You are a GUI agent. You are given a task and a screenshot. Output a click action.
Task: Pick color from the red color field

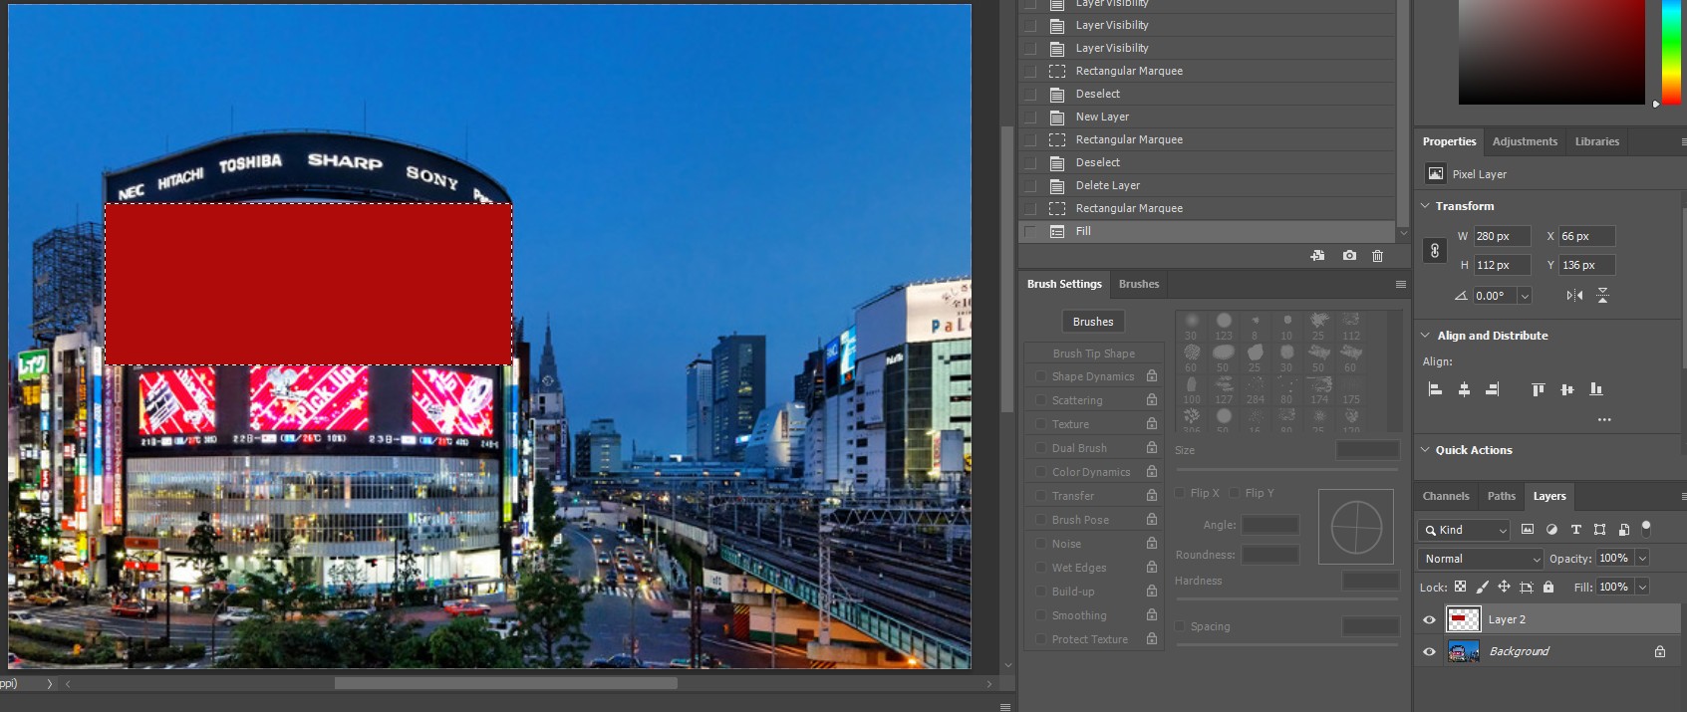point(1551,52)
